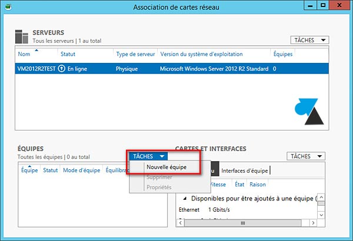Close the Association de cartes réseau window

pyautogui.click(x=339, y=6)
